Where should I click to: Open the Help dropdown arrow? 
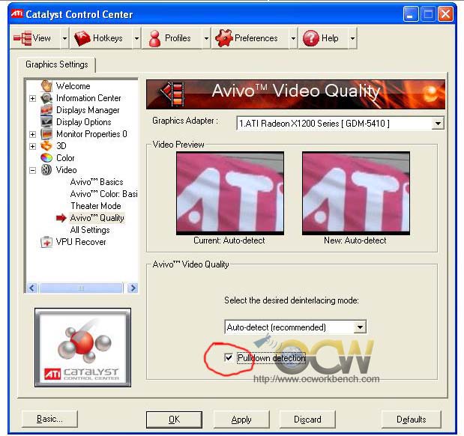352,38
